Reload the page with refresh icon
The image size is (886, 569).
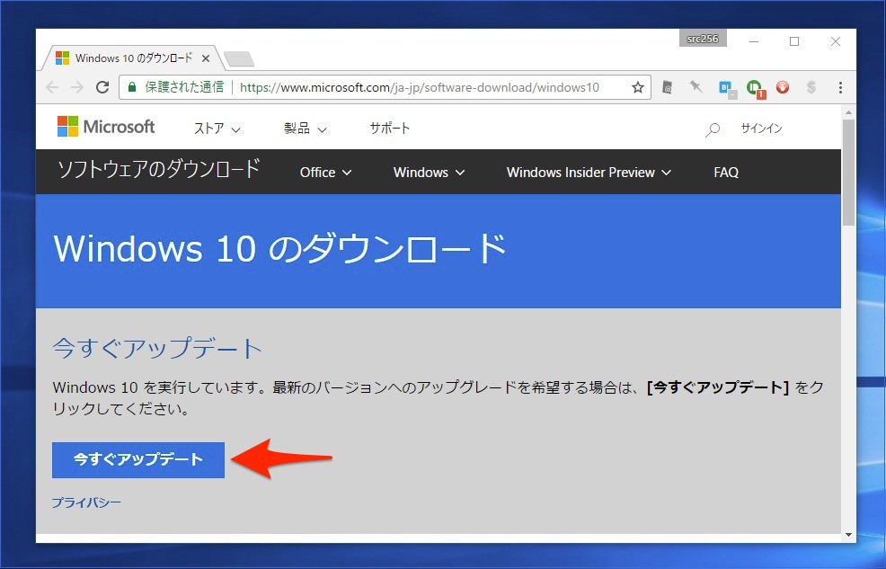coord(102,87)
